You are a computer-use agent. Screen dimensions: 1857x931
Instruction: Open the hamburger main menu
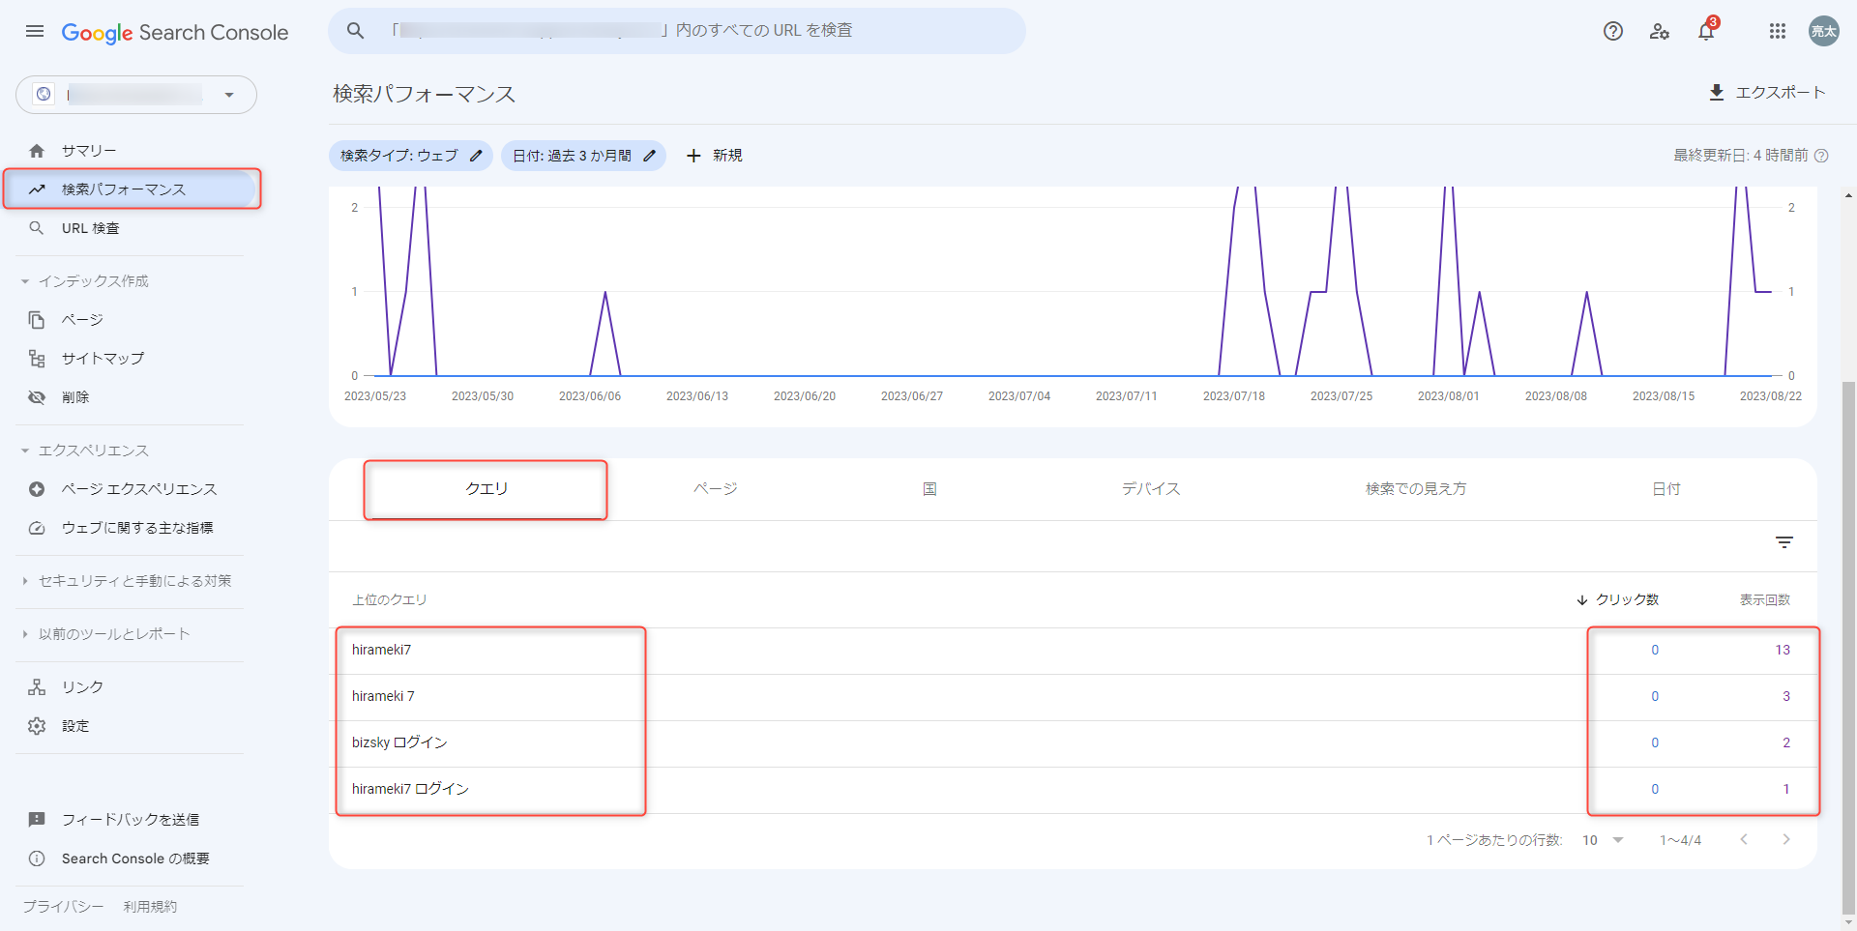coord(35,31)
